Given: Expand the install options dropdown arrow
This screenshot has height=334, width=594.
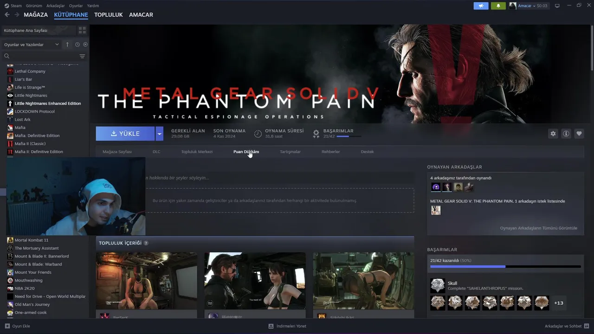Looking at the screenshot, I should [159, 134].
